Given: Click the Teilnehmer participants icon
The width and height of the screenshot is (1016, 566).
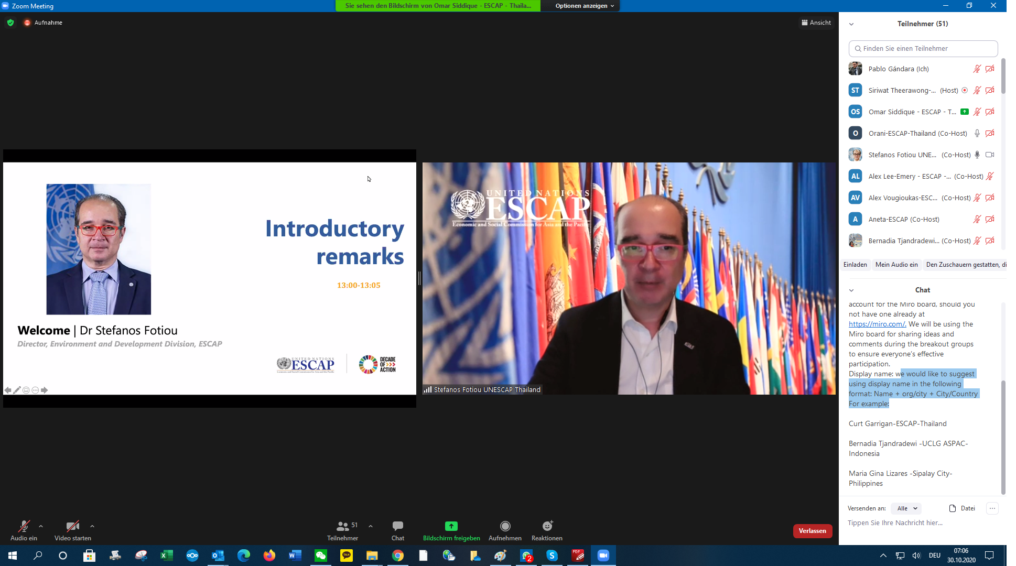Looking at the screenshot, I should (342, 526).
